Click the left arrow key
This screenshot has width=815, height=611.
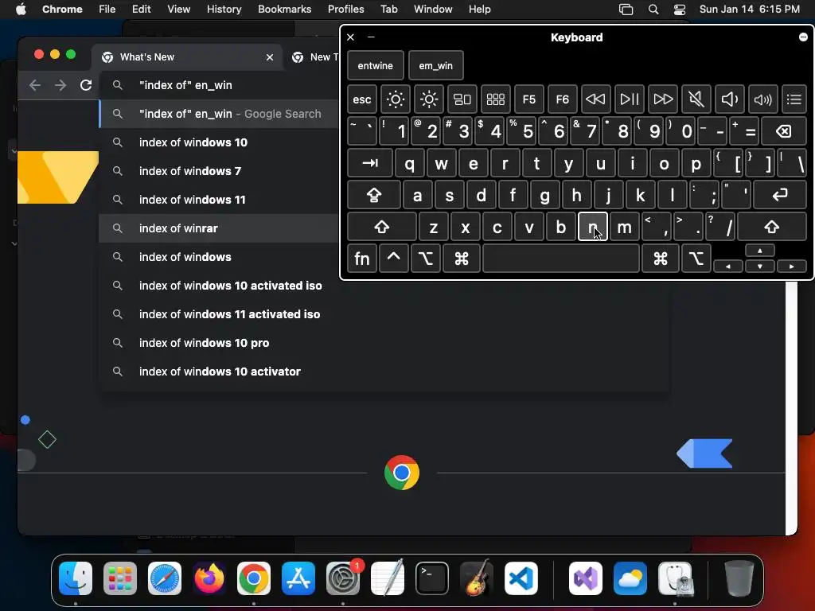(727, 266)
